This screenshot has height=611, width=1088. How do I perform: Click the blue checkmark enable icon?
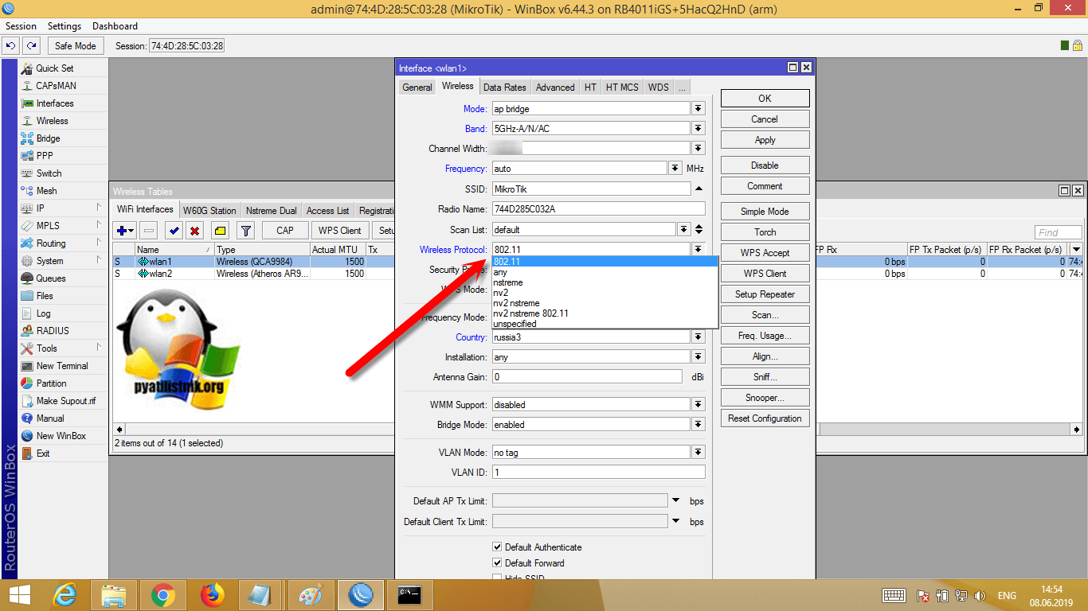[x=174, y=231]
